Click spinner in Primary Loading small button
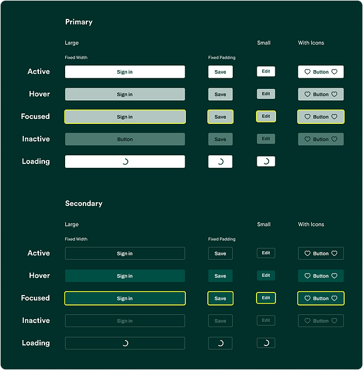The height and width of the screenshot is (370, 363). click(x=266, y=162)
